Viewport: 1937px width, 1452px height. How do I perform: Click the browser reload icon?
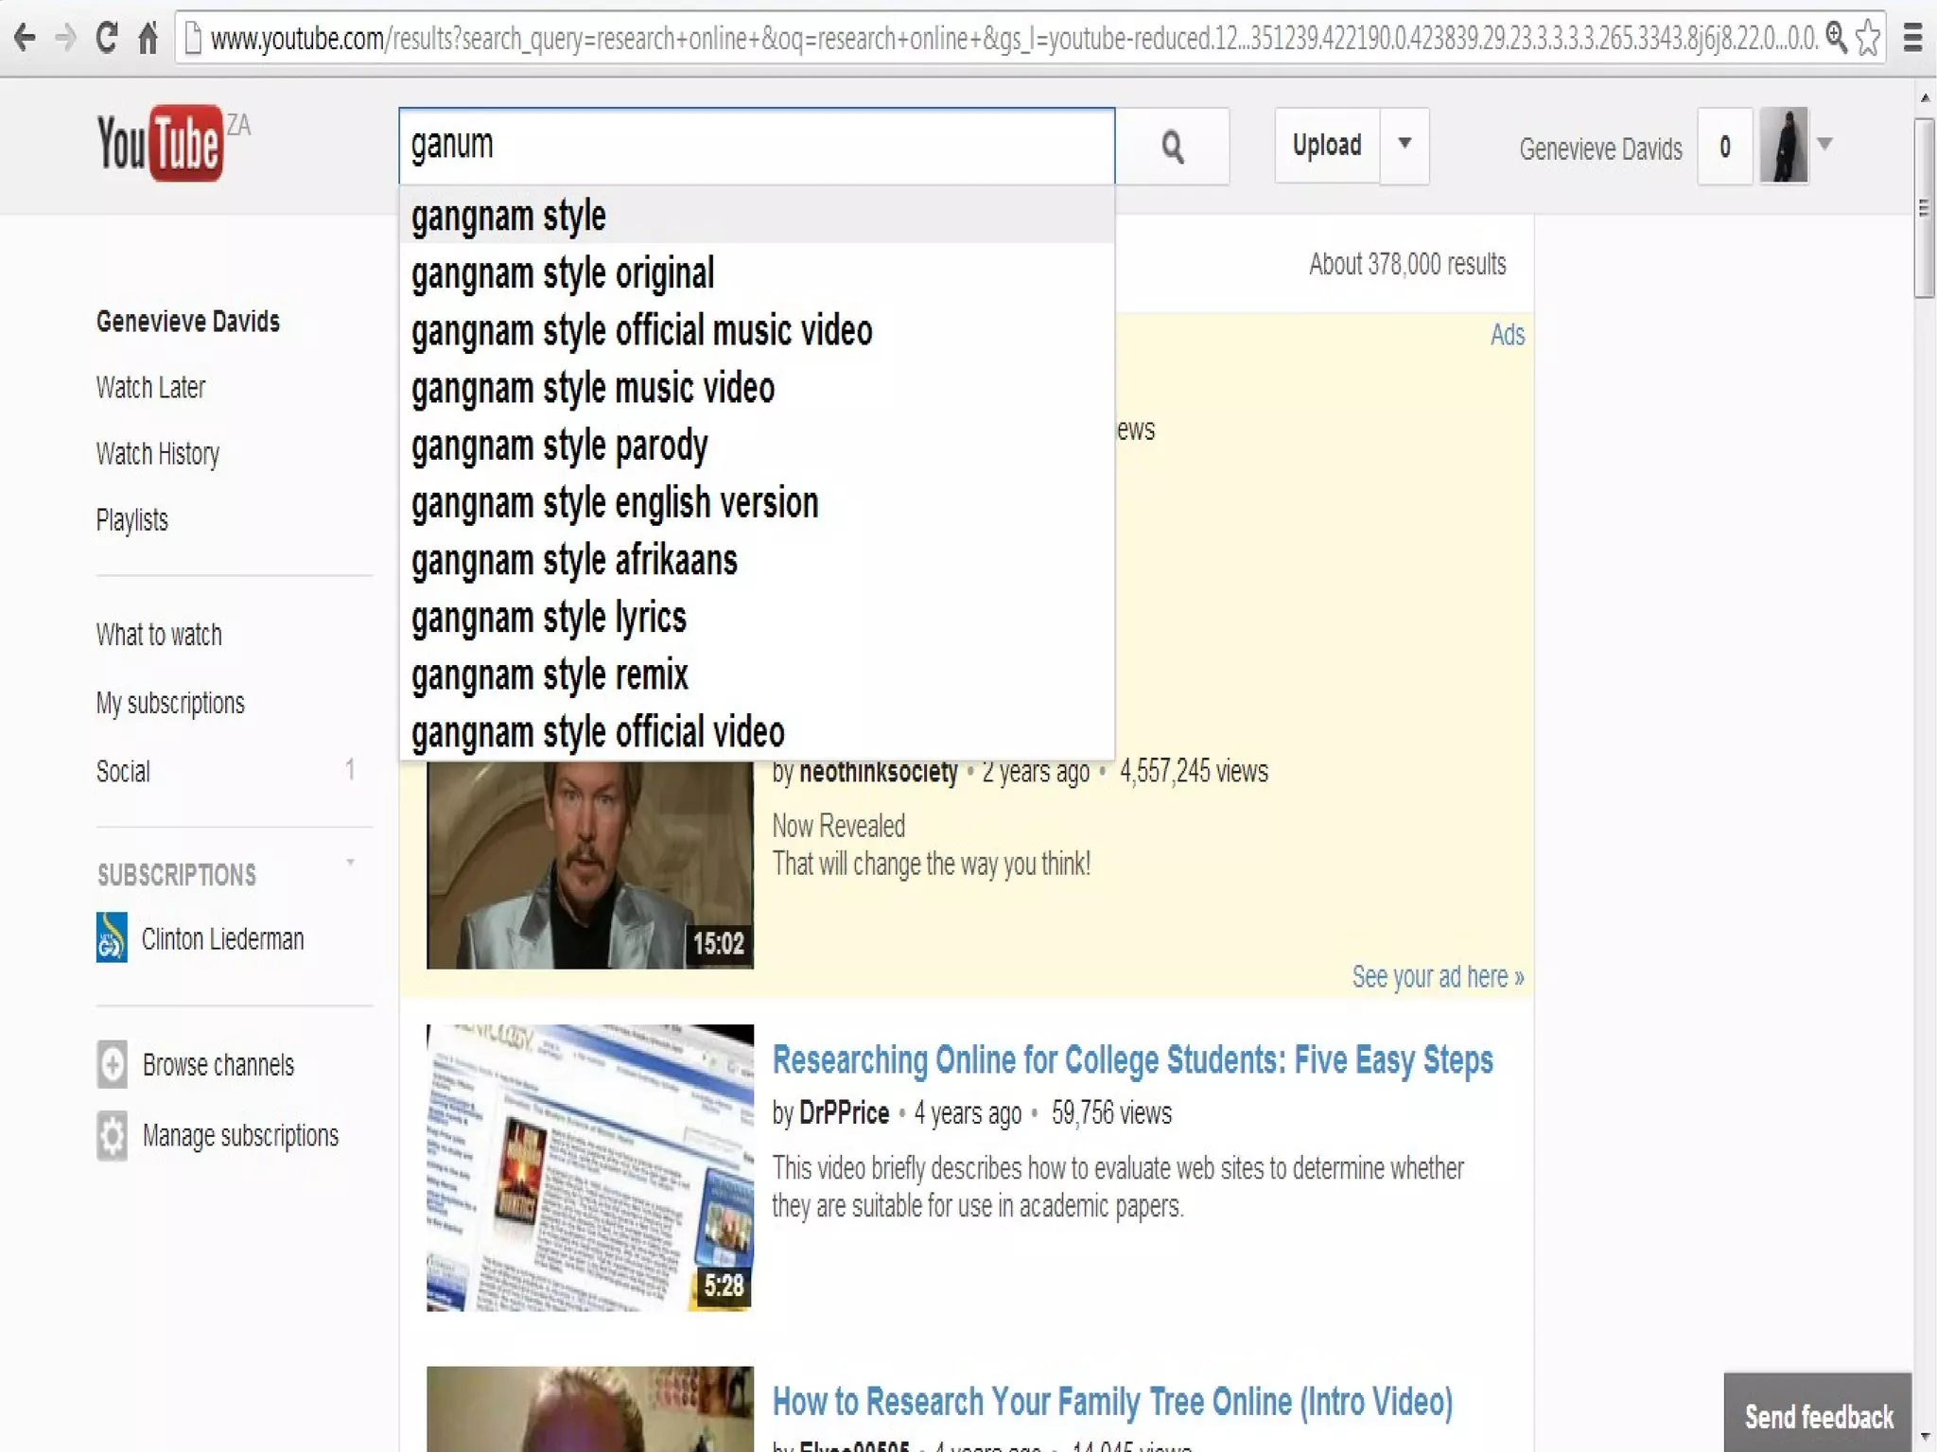(x=107, y=38)
